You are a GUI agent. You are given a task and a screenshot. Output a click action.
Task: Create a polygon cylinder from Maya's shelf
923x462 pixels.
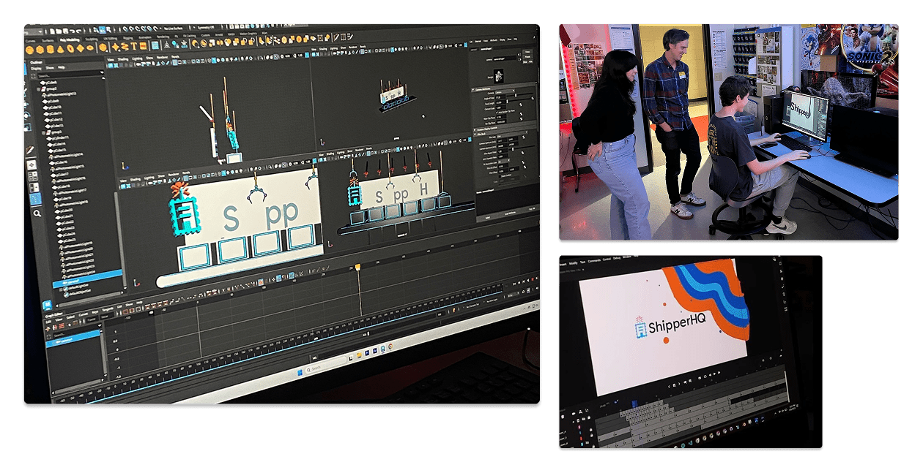coord(51,50)
